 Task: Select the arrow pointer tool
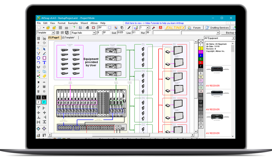pyautogui.click(x=44, y=49)
